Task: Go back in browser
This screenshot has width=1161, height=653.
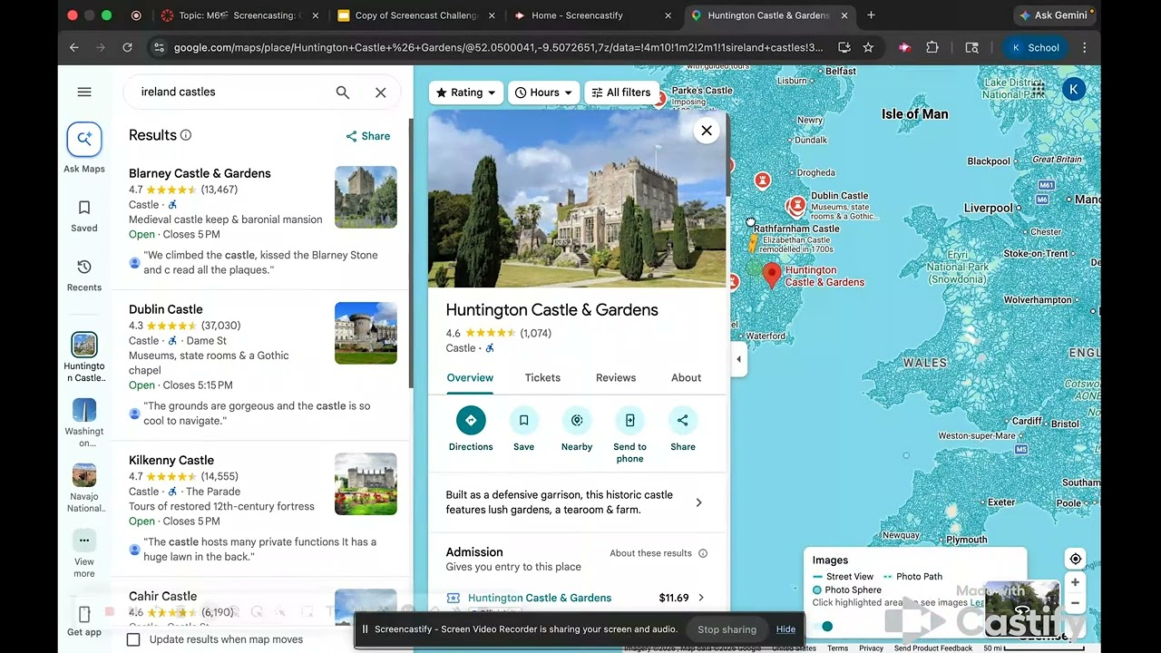Action: [74, 48]
